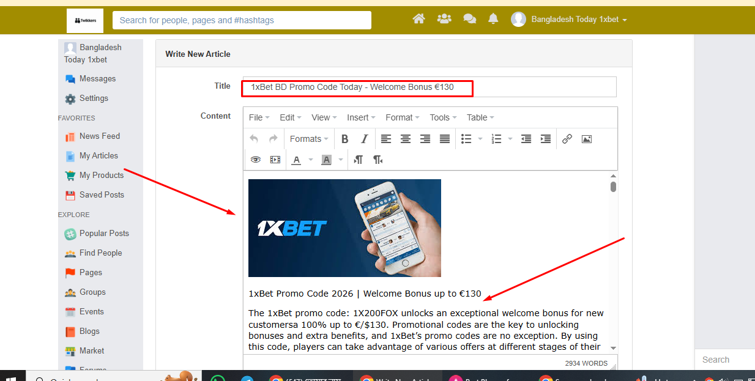Open the File menu
This screenshot has height=381, width=755.
click(x=259, y=117)
